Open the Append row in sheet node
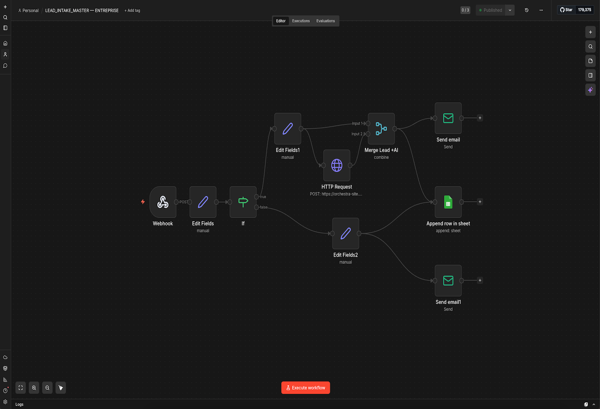This screenshot has height=409, width=600. click(448, 202)
